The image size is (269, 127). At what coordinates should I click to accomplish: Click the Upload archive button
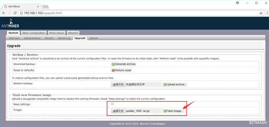point(175,84)
